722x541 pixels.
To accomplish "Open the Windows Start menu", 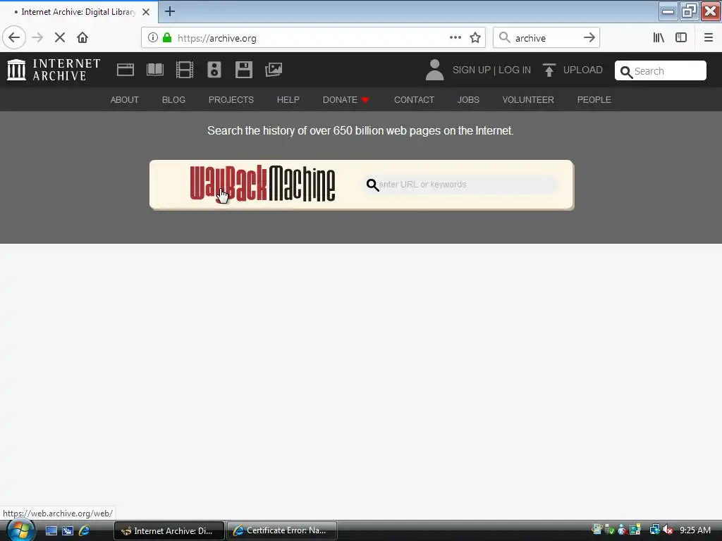I will (x=20, y=531).
